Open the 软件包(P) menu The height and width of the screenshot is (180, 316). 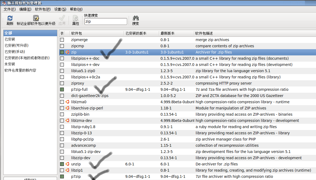click(x=43, y=9)
